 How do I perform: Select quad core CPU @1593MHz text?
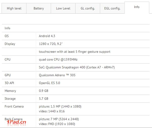[x=58, y=59]
